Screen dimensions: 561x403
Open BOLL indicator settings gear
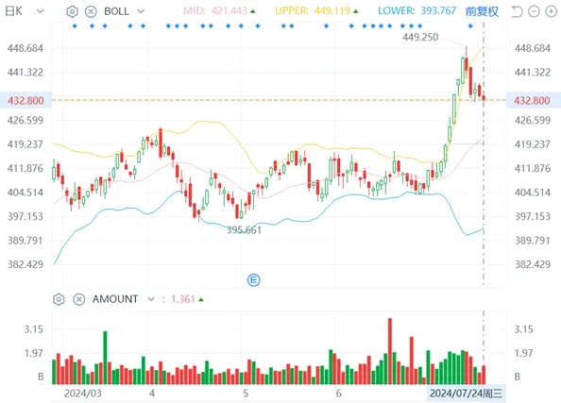click(x=73, y=11)
